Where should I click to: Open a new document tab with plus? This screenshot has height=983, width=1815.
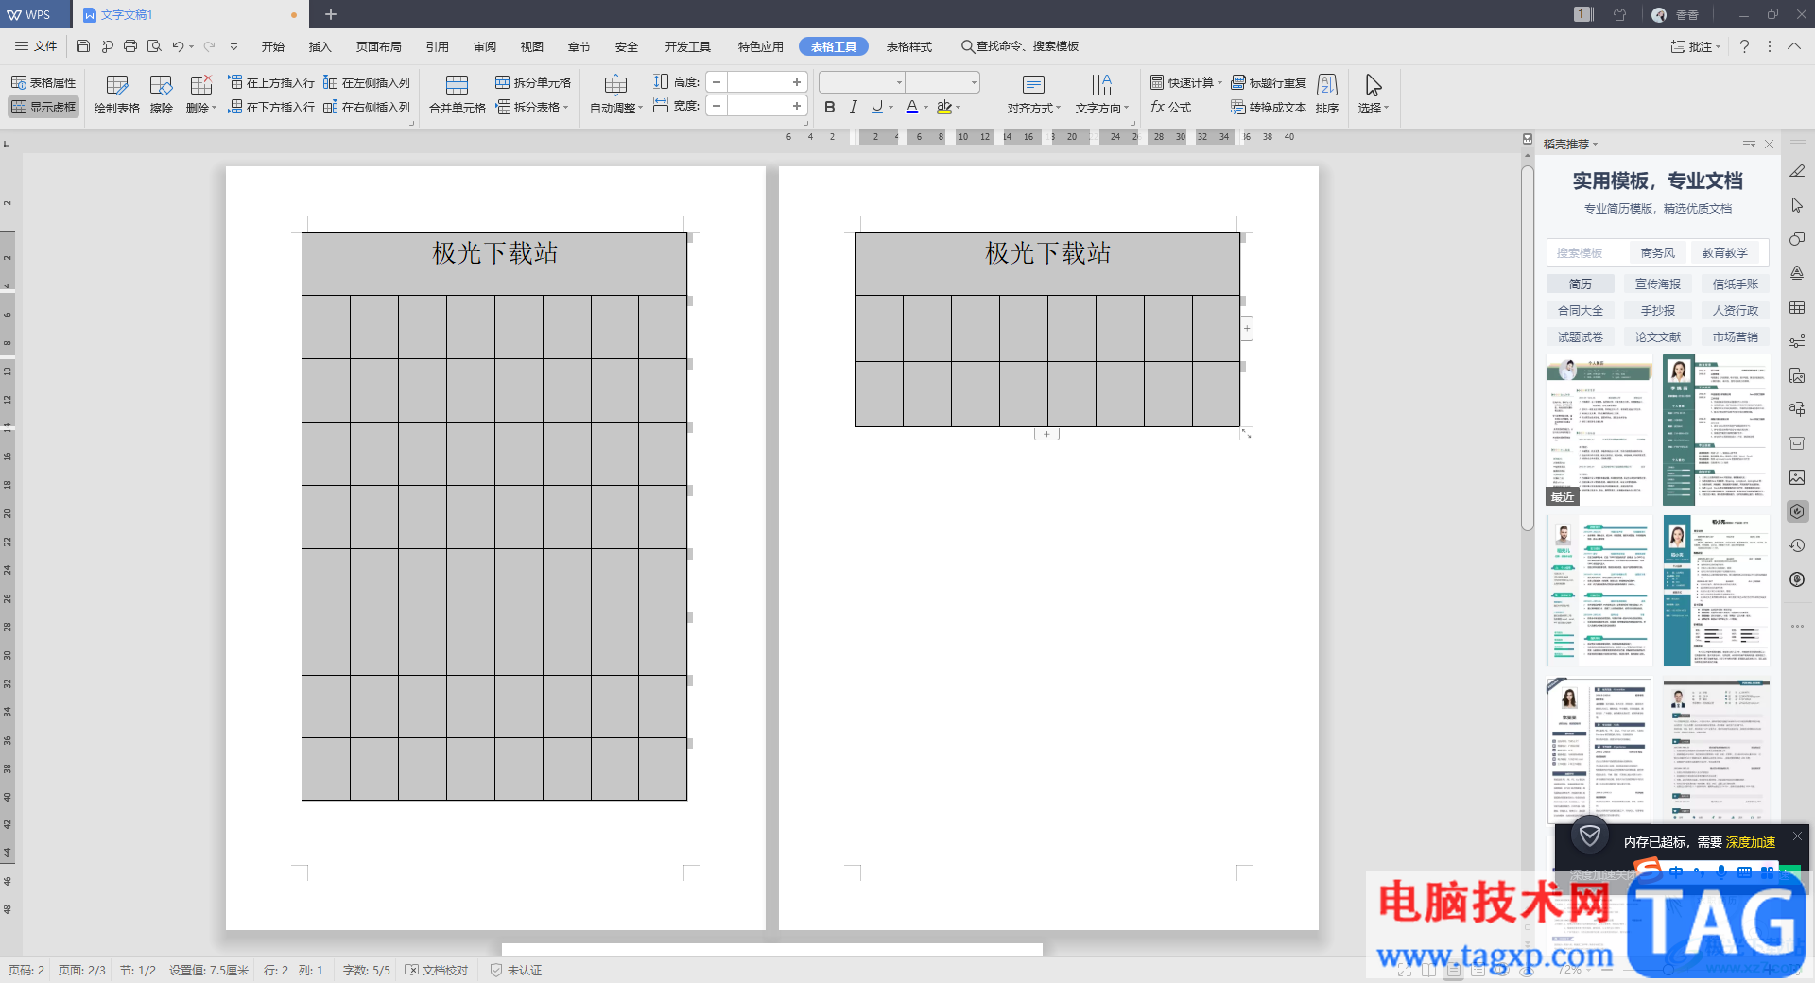(331, 14)
